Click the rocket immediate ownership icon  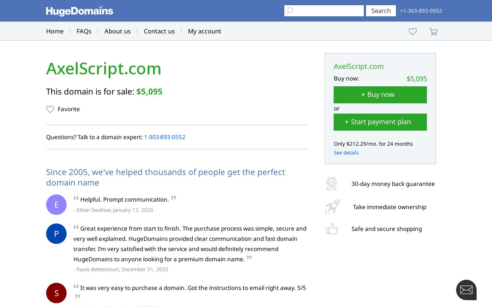pyautogui.click(x=332, y=207)
